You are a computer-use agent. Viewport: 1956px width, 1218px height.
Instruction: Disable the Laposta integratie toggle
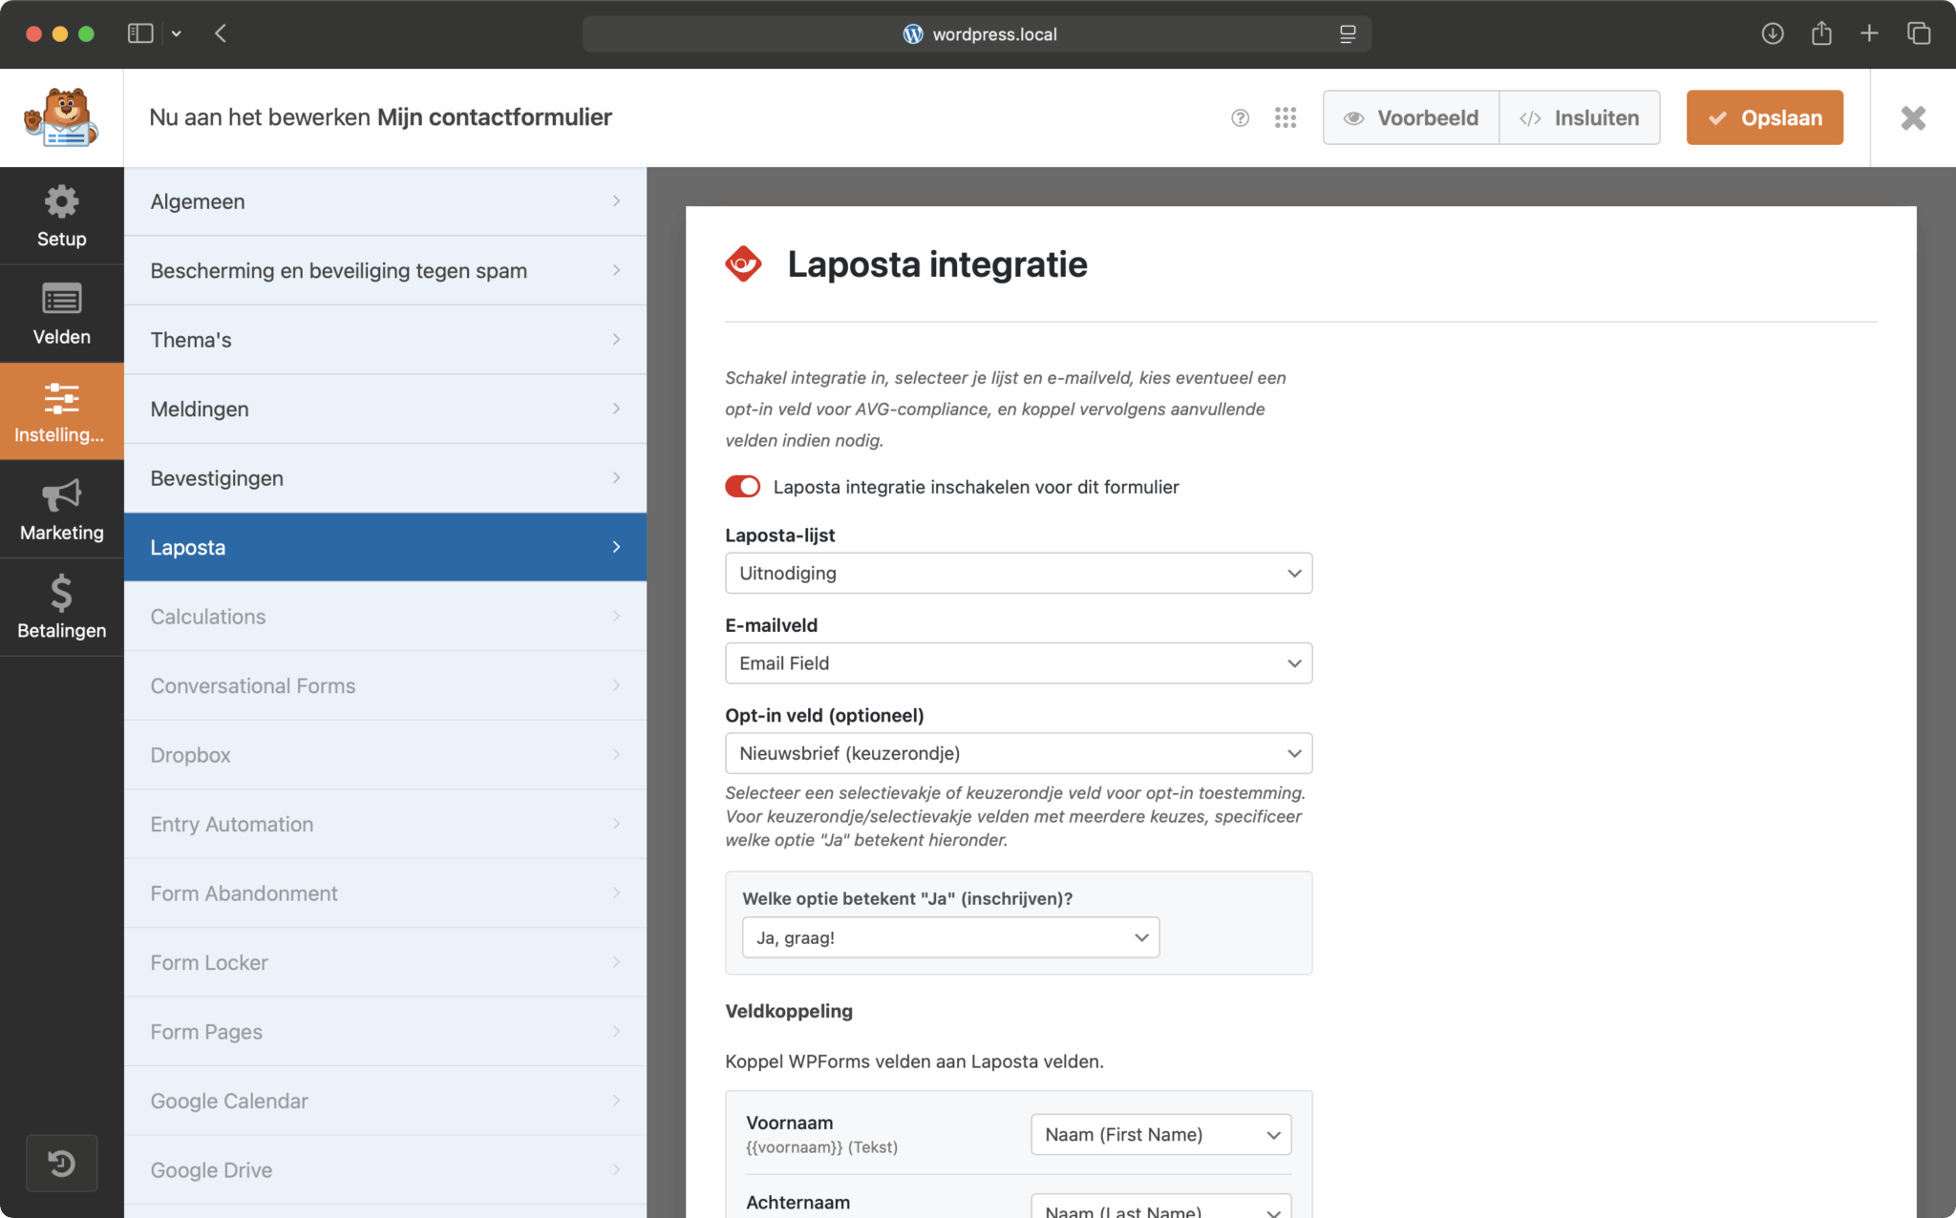click(742, 487)
